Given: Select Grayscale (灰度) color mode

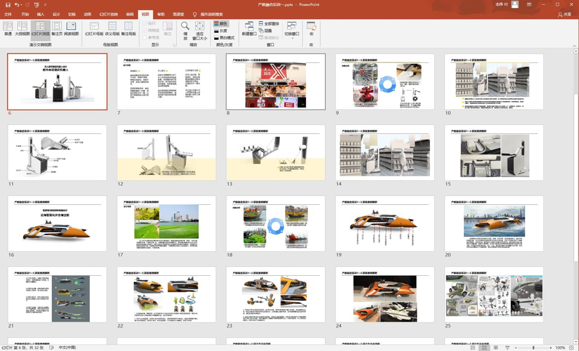Looking at the screenshot, I should pyautogui.click(x=221, y=31).
